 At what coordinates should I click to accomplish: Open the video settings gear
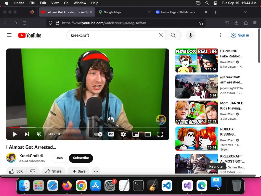[123, 134]
